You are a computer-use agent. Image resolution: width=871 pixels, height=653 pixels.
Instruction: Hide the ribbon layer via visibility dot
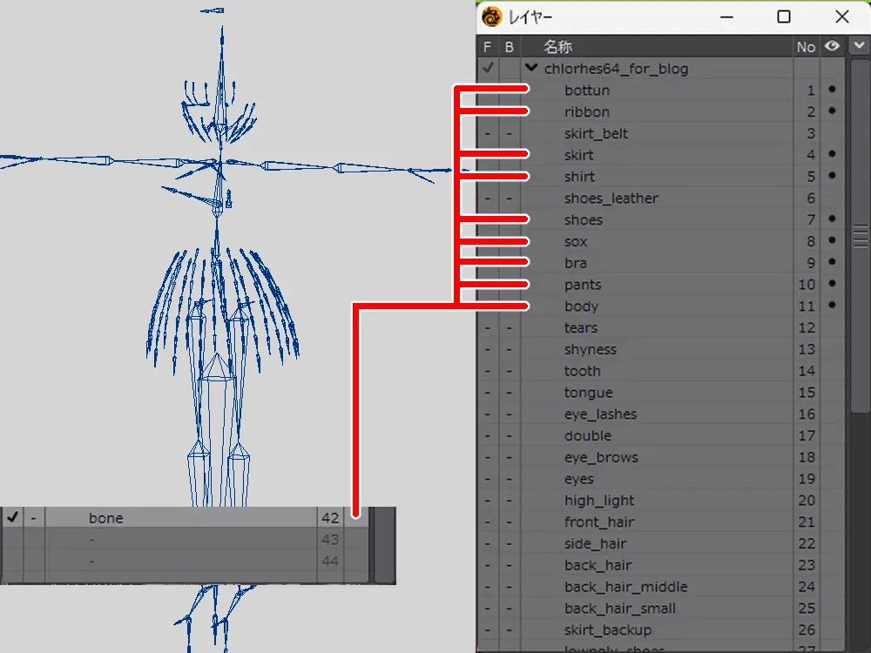(x=832, y=111)
